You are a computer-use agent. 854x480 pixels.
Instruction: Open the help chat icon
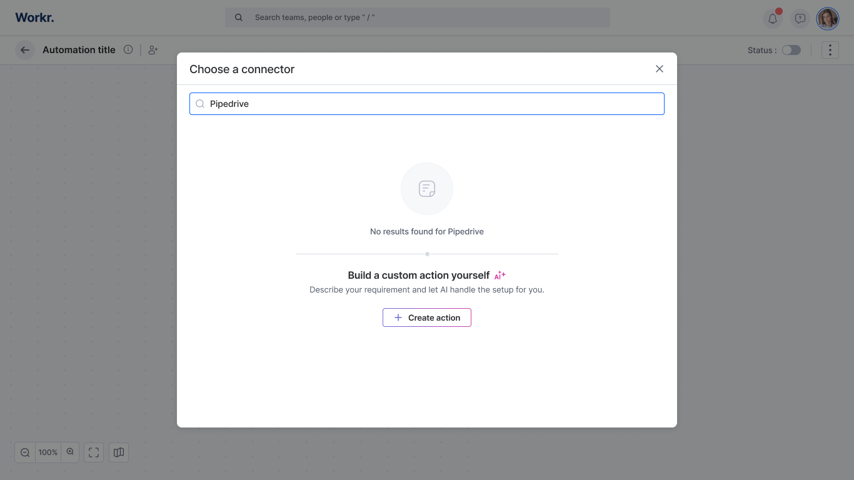[x=800, y=19]
